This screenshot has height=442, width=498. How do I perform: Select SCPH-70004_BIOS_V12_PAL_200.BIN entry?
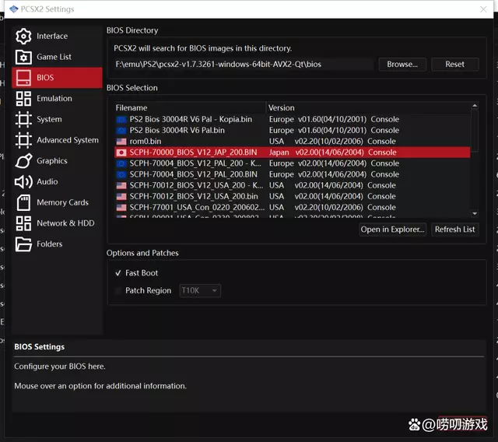pyautogui.click(x=293, y=174)
